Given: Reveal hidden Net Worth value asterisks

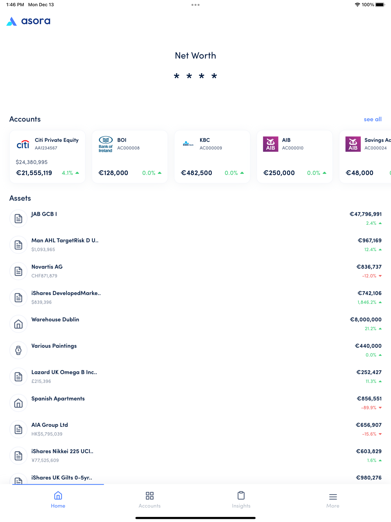Looking at the screenshot, I should [195, 76].
